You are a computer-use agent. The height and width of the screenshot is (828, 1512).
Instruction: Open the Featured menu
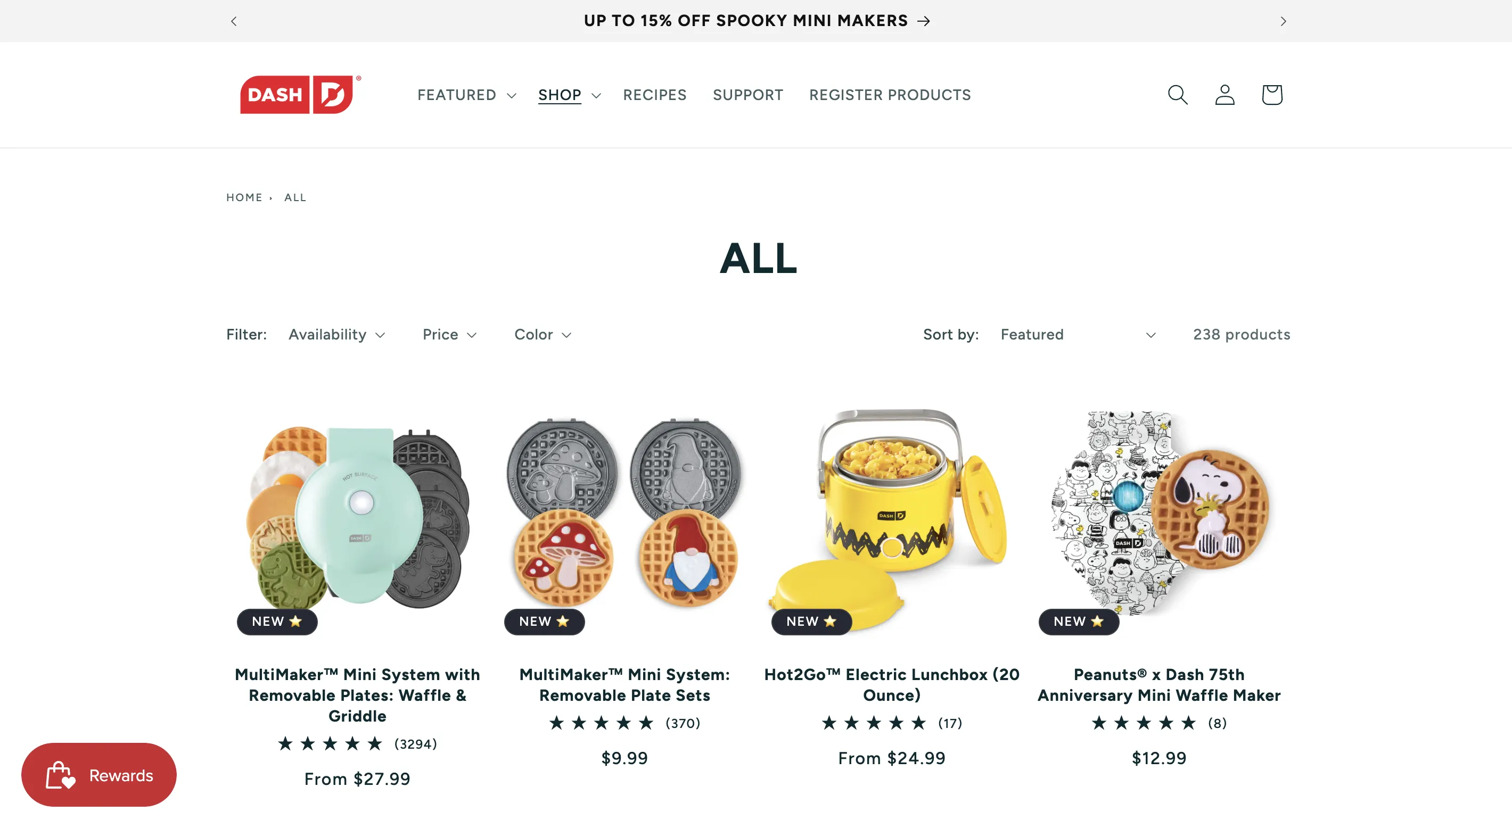[x=466, y=95]
